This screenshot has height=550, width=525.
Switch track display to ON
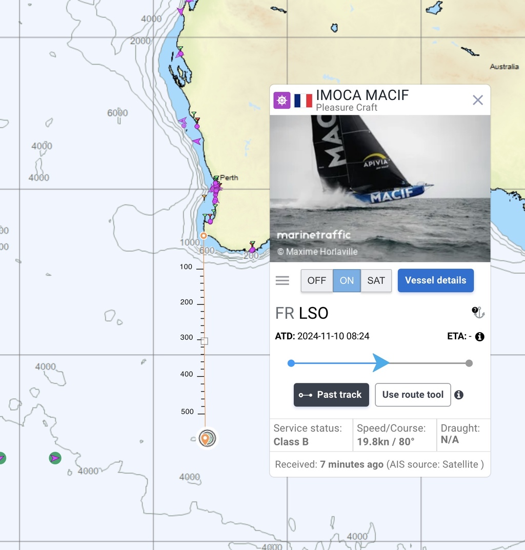coord(347,280)
